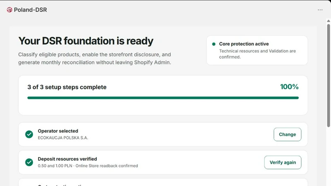The width and height of the screenshot is (331, 186).
Task: Change the selected operator
Action: tap(287, 134)
